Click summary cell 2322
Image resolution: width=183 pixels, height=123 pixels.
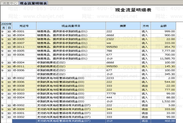[123, 39]
